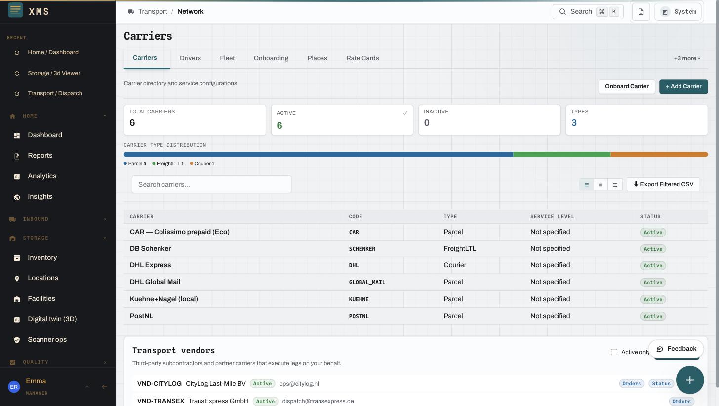719x406 pixels.
Task: Click the top bar Search box
Action: click(588, 11)
